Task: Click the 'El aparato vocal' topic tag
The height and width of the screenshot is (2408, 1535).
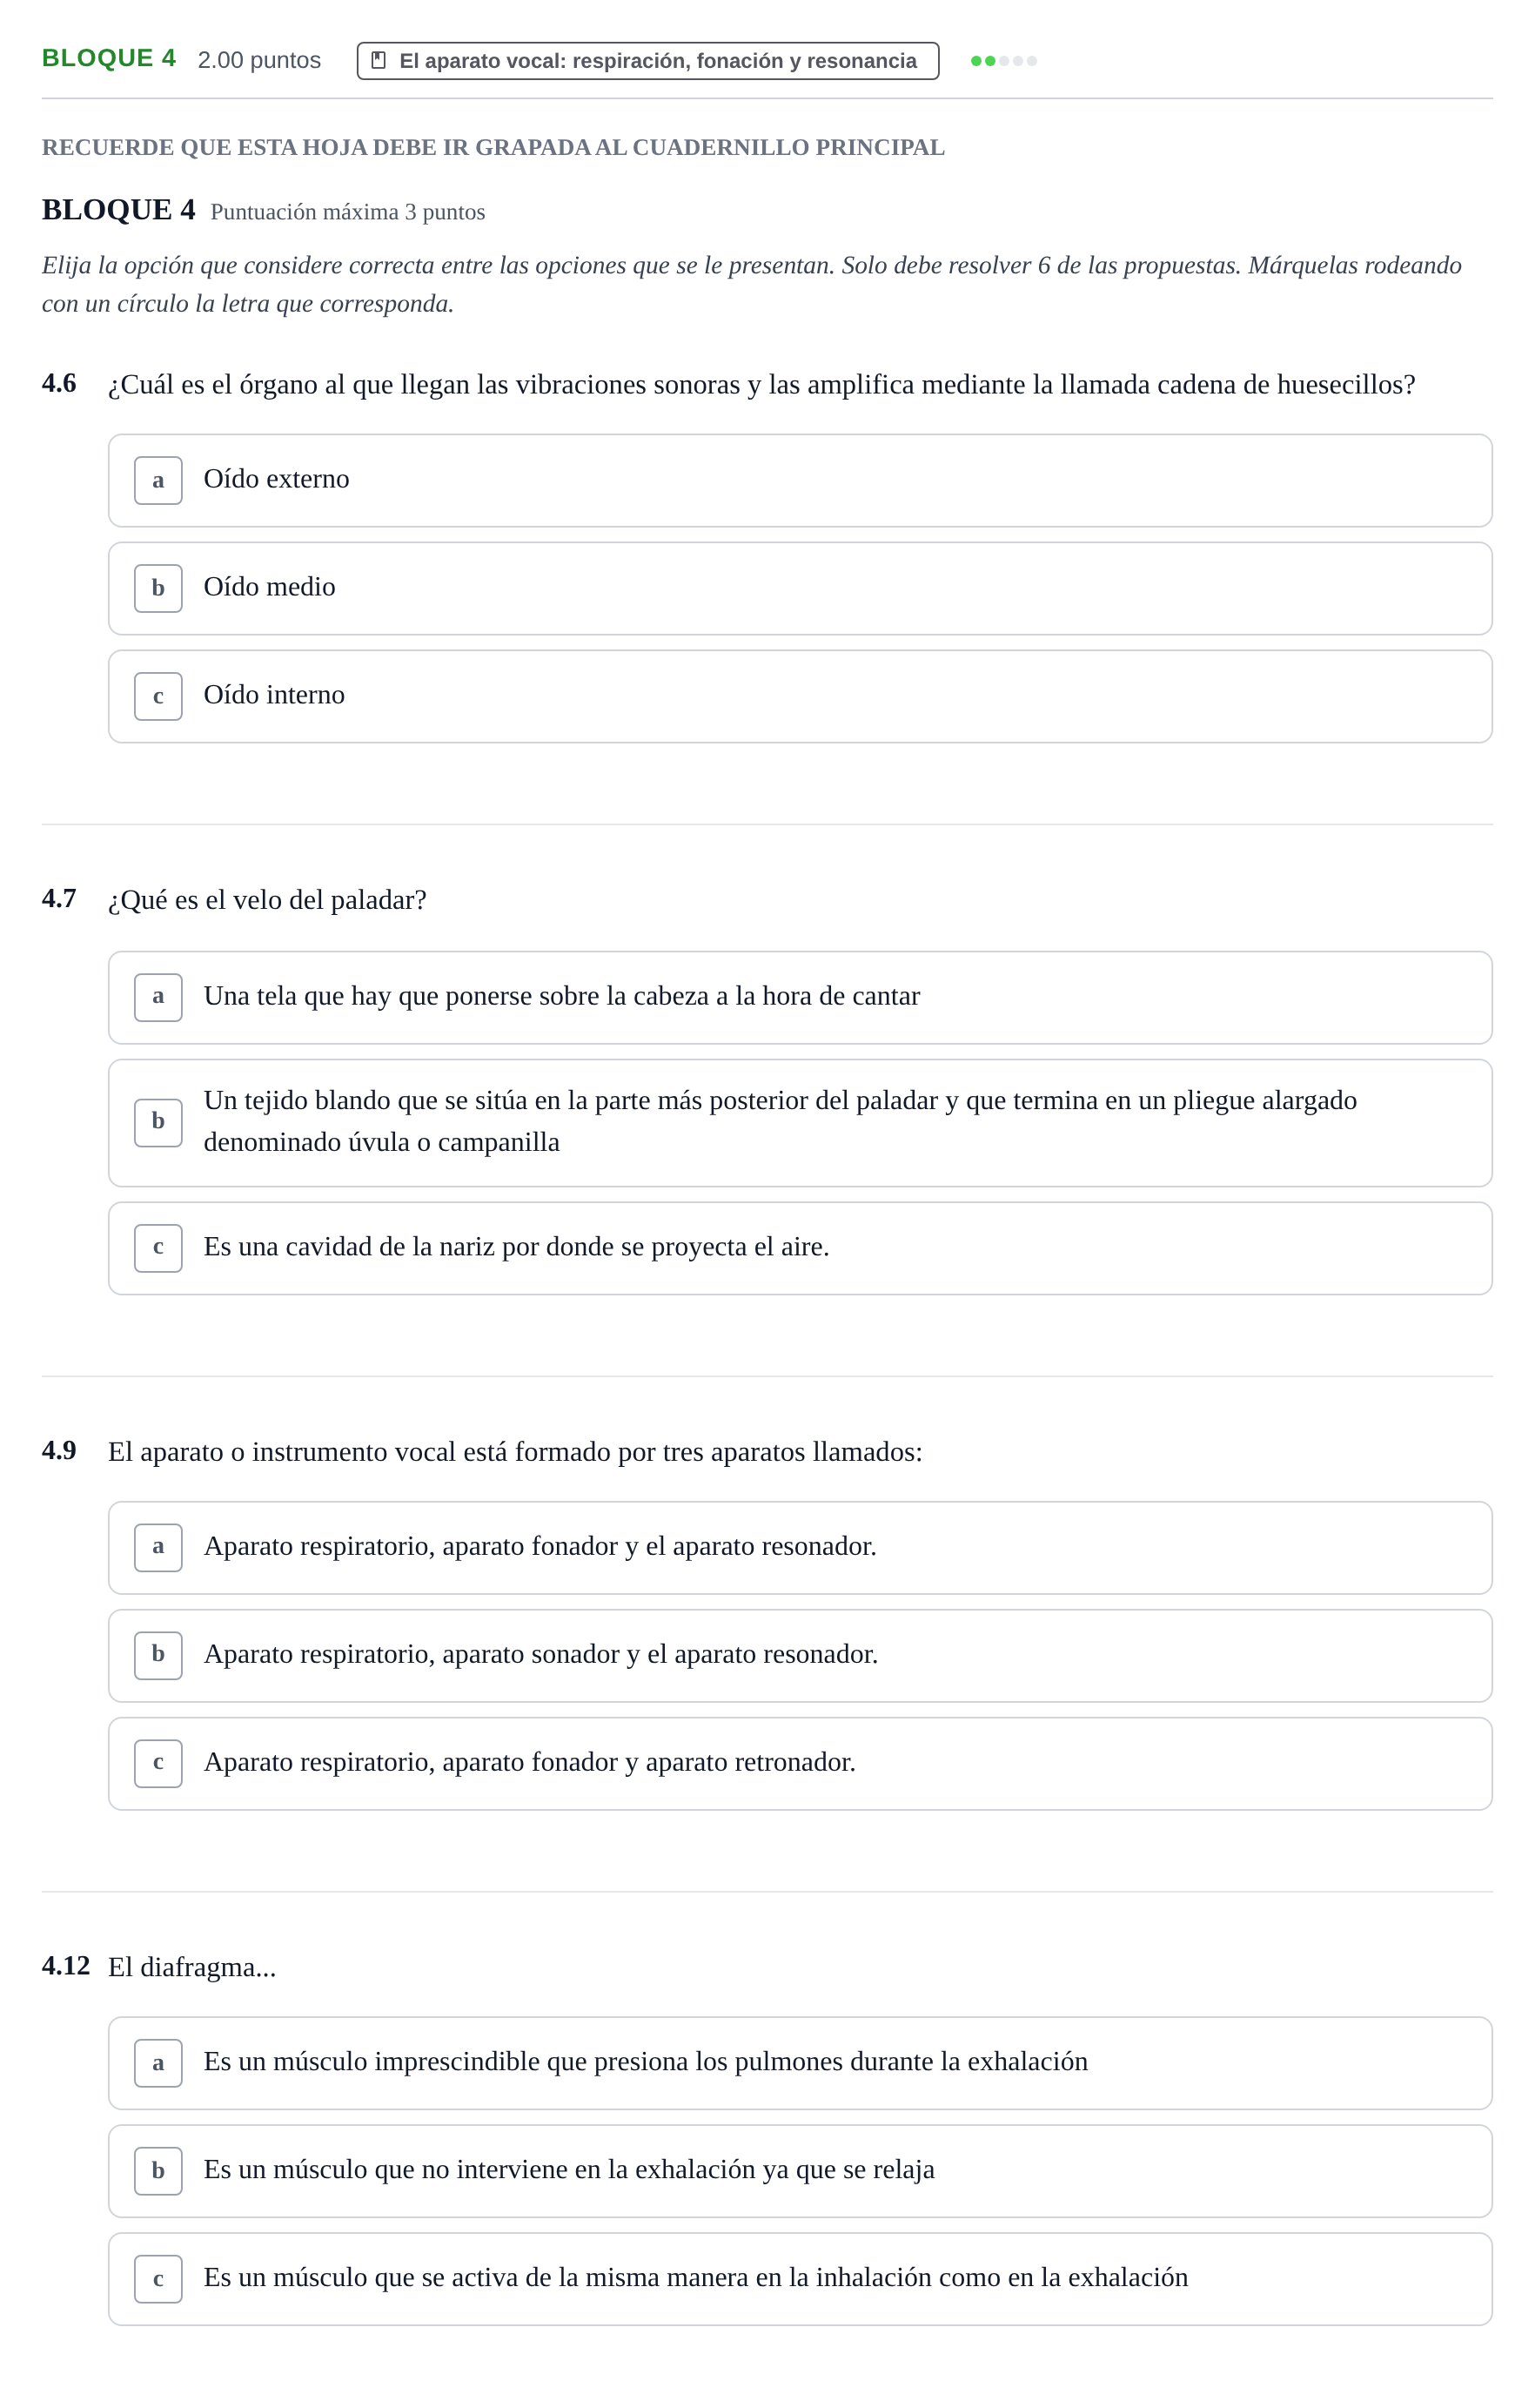Action: click(x=647, y=61)
